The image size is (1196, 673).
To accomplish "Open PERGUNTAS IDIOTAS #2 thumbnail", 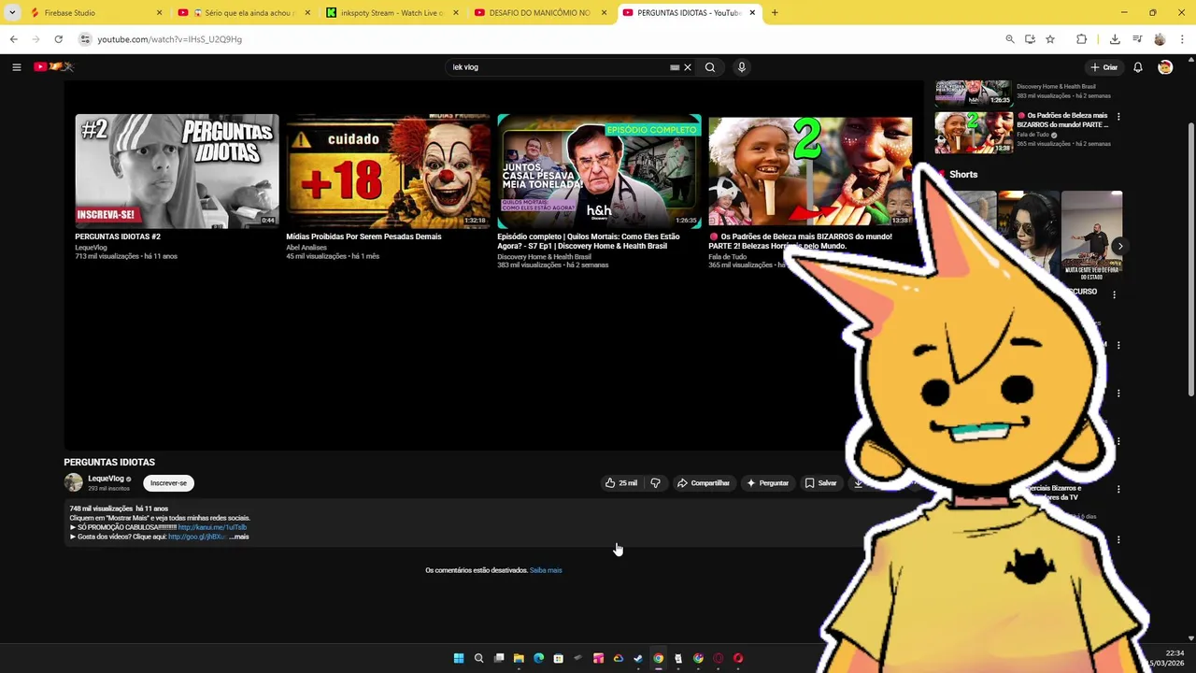I will (x=177, y=171).
